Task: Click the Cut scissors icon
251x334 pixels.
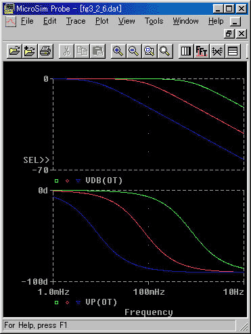Action: (66, 51)
